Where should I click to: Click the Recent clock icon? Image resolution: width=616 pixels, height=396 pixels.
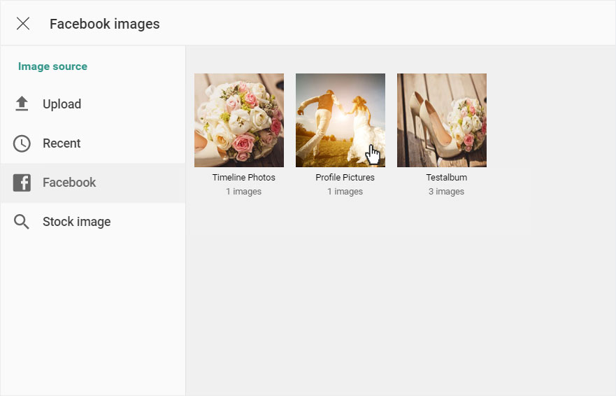coord(22,143)
